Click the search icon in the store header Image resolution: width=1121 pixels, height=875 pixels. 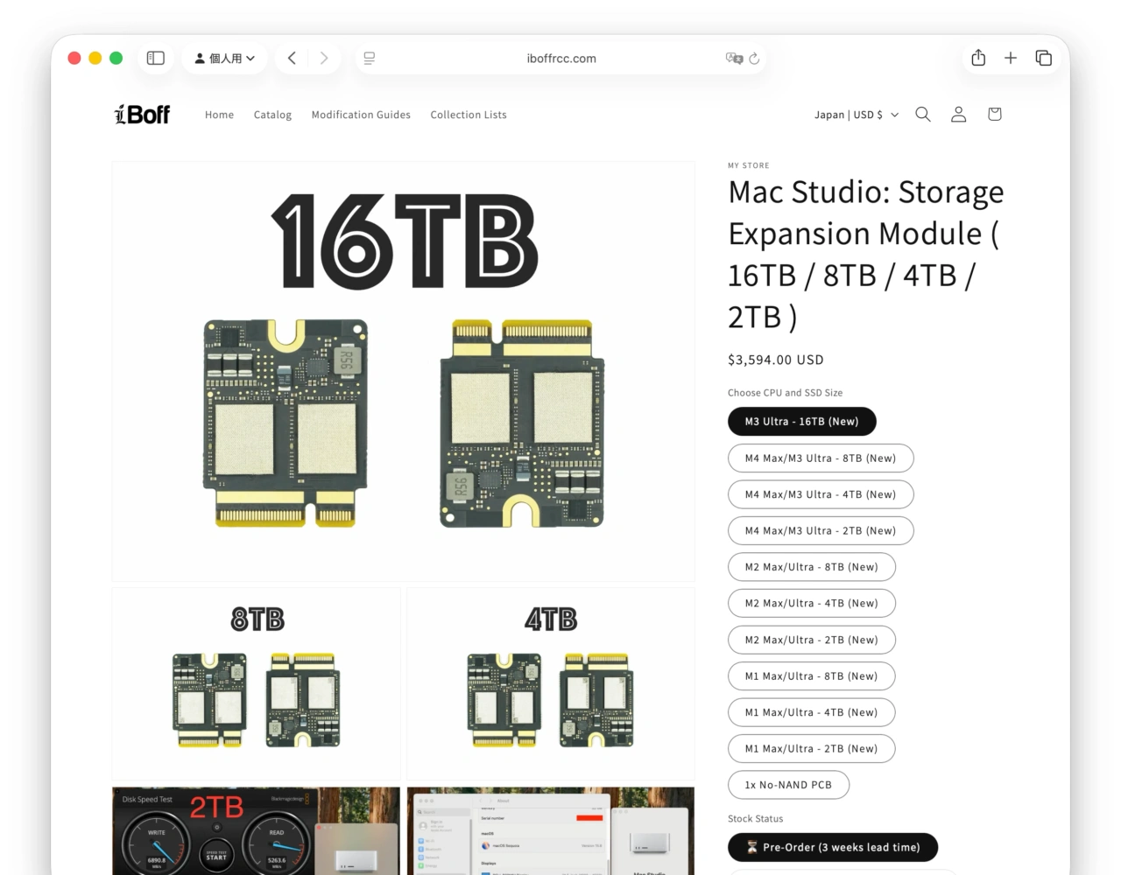point(922,114)
